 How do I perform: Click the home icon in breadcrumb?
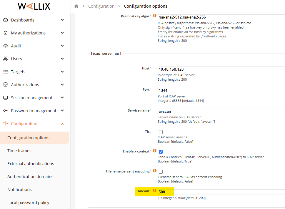pyautogui.click(x=76, y=6)
